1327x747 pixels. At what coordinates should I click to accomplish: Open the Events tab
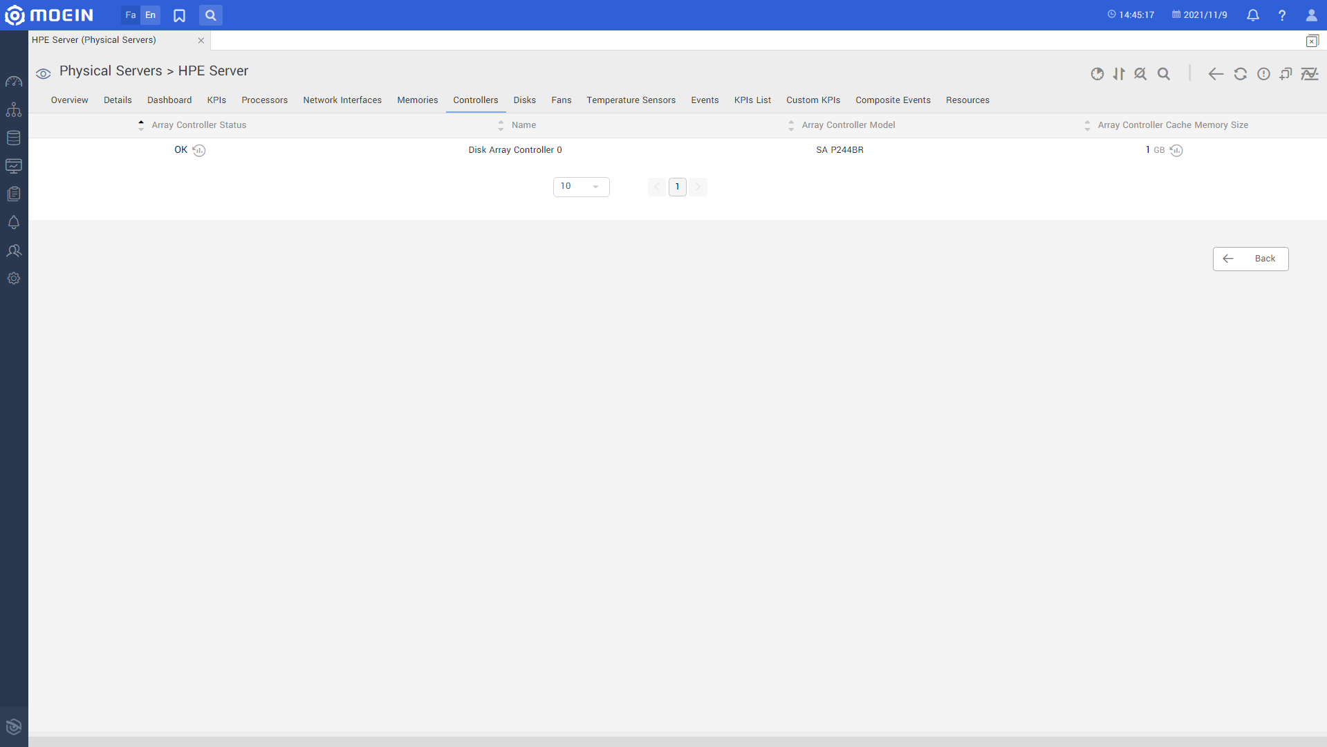click(705, 100)
